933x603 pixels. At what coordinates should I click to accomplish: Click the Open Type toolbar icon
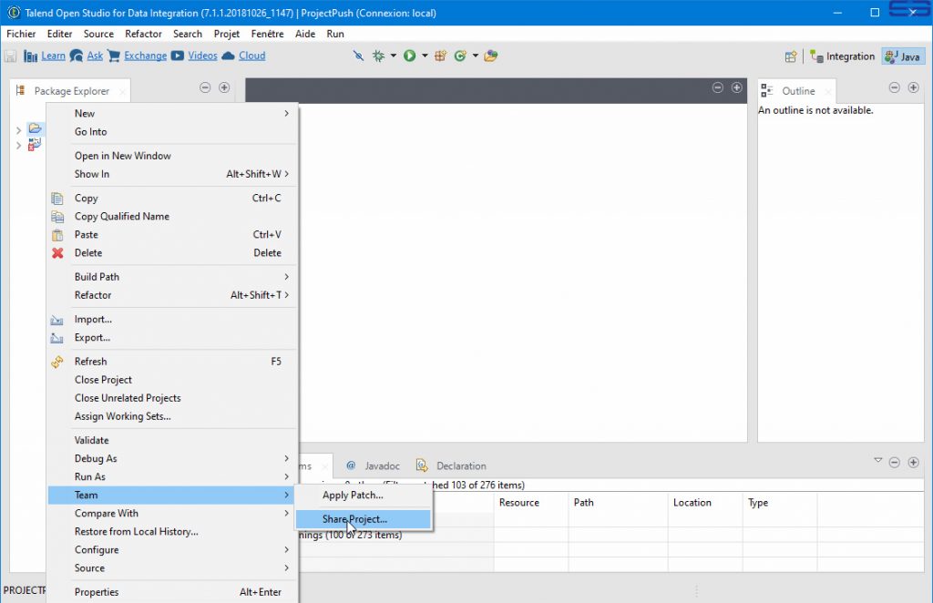(x=491, y=56)
